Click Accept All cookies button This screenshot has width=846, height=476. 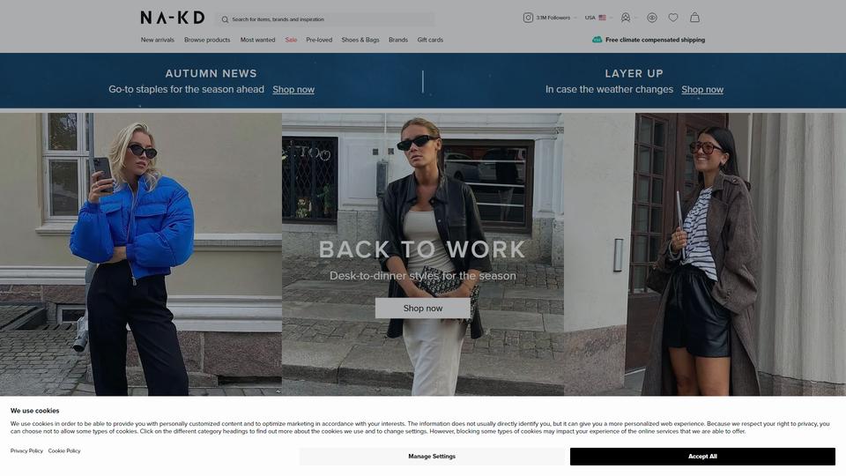pyautogui.click(x=702, y=457)
